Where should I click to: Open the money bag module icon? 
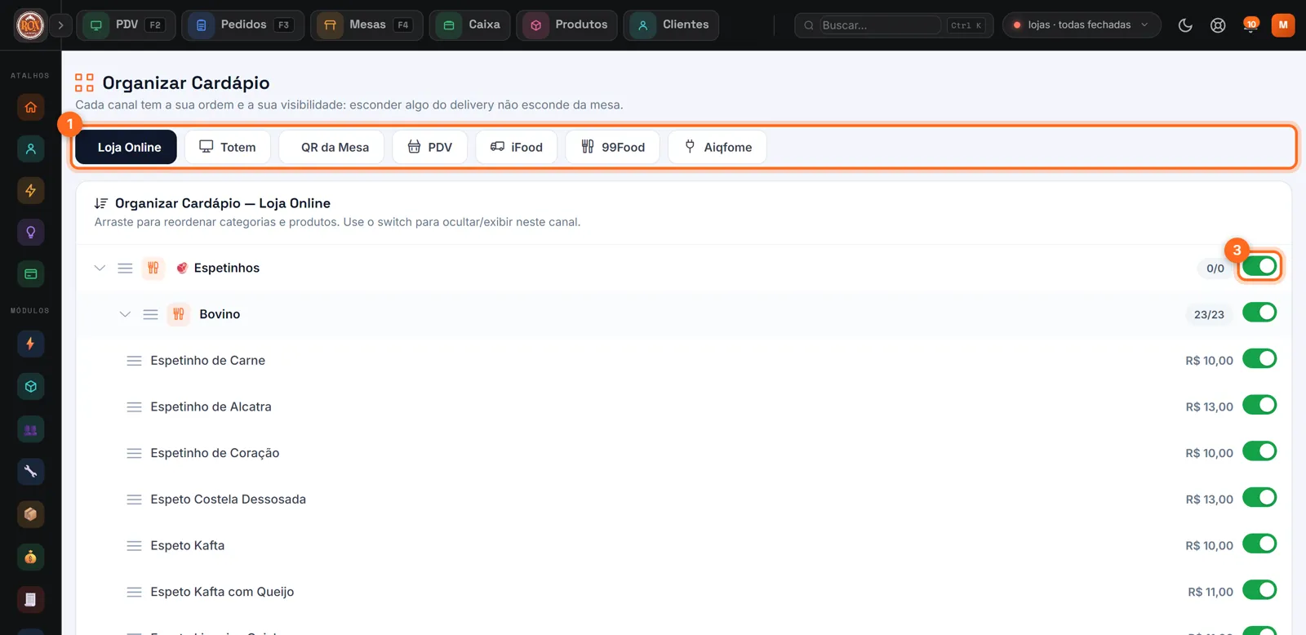[30, 557]
